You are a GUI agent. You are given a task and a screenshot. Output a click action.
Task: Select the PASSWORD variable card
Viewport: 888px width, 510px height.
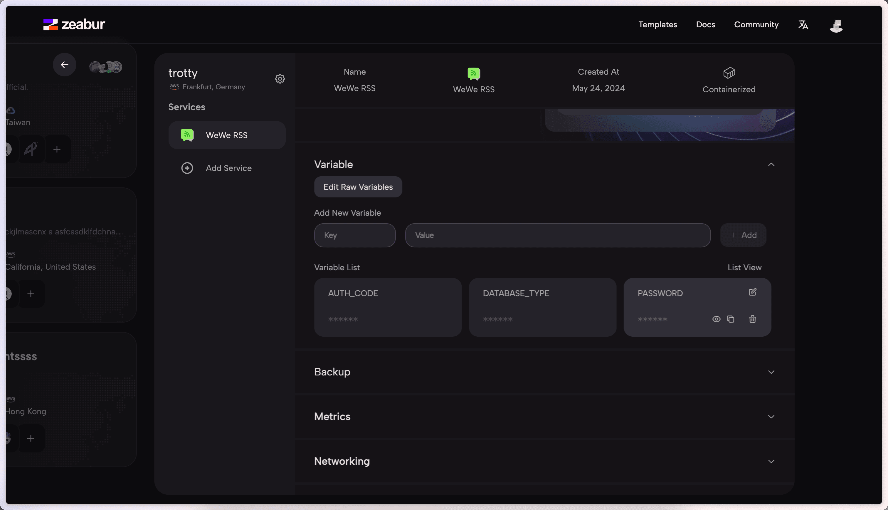[x=697, y=308]
